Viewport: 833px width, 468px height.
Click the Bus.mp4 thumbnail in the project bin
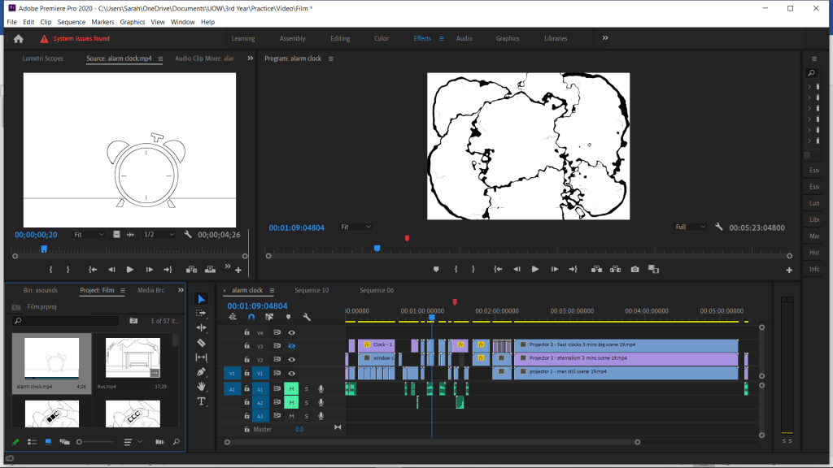pyautogui.click(x=132, y=357)
